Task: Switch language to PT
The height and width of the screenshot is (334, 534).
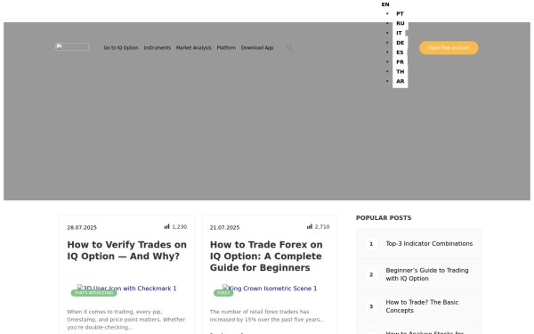Action: click(x=400, y=13)
